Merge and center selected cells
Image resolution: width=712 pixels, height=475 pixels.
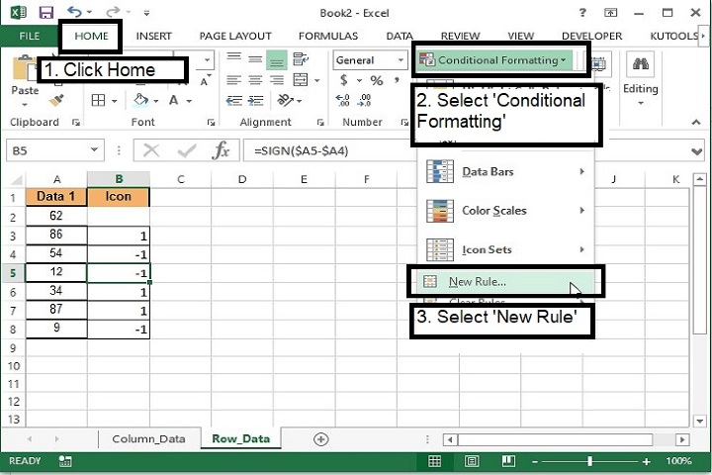pos(301,80)
